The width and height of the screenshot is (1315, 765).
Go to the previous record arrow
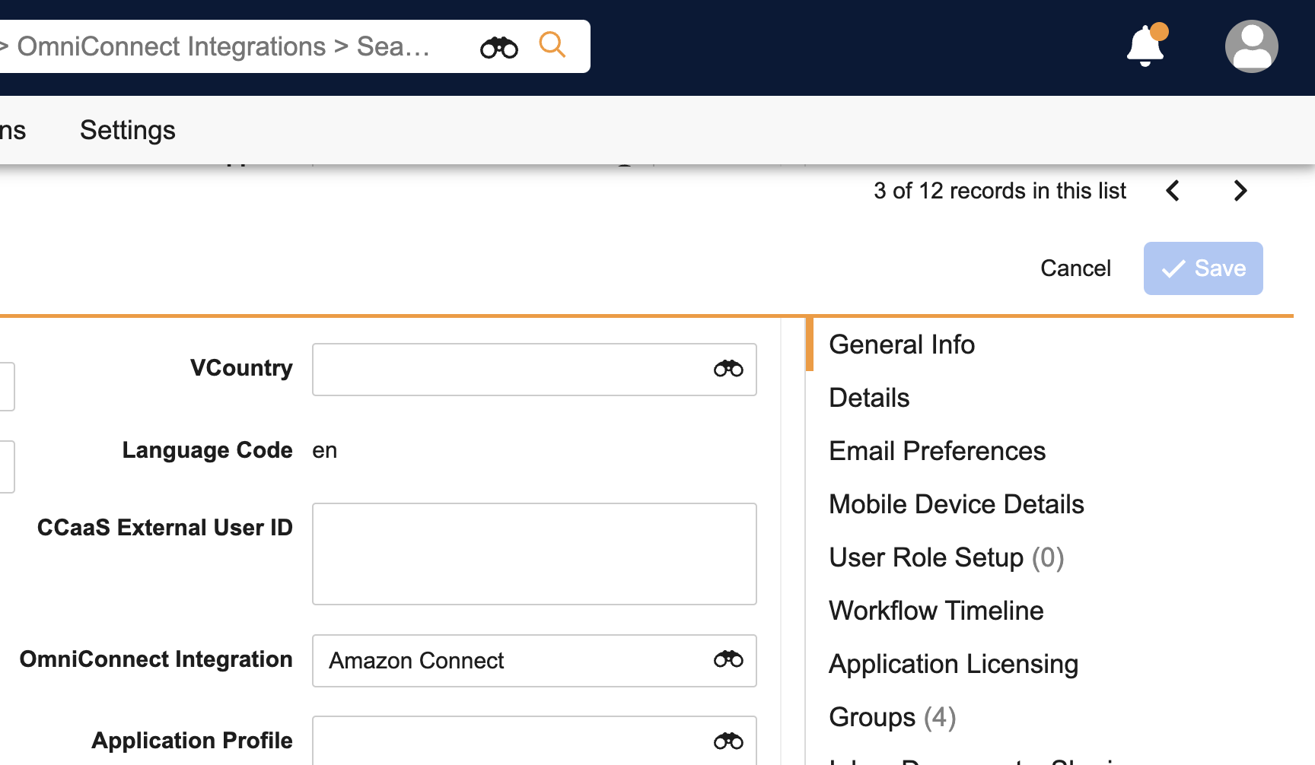(1173, 191)
